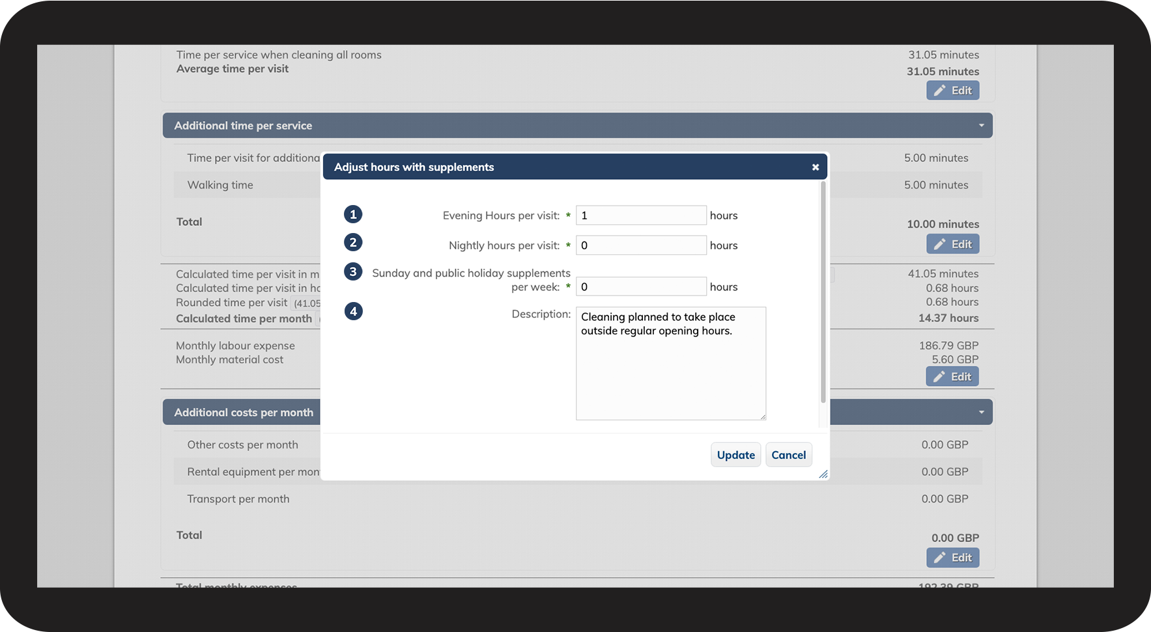Screen dimensions: 1151x632
Task: Click the Calculated time per month label
Action: [244, 318]
